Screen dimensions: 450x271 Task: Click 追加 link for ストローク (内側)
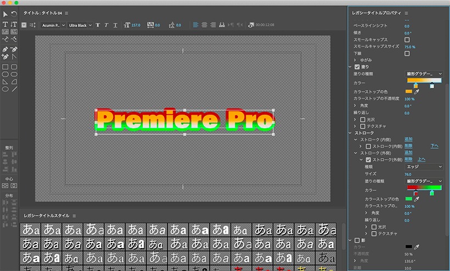pyautogui.click(x=408, y=139)
